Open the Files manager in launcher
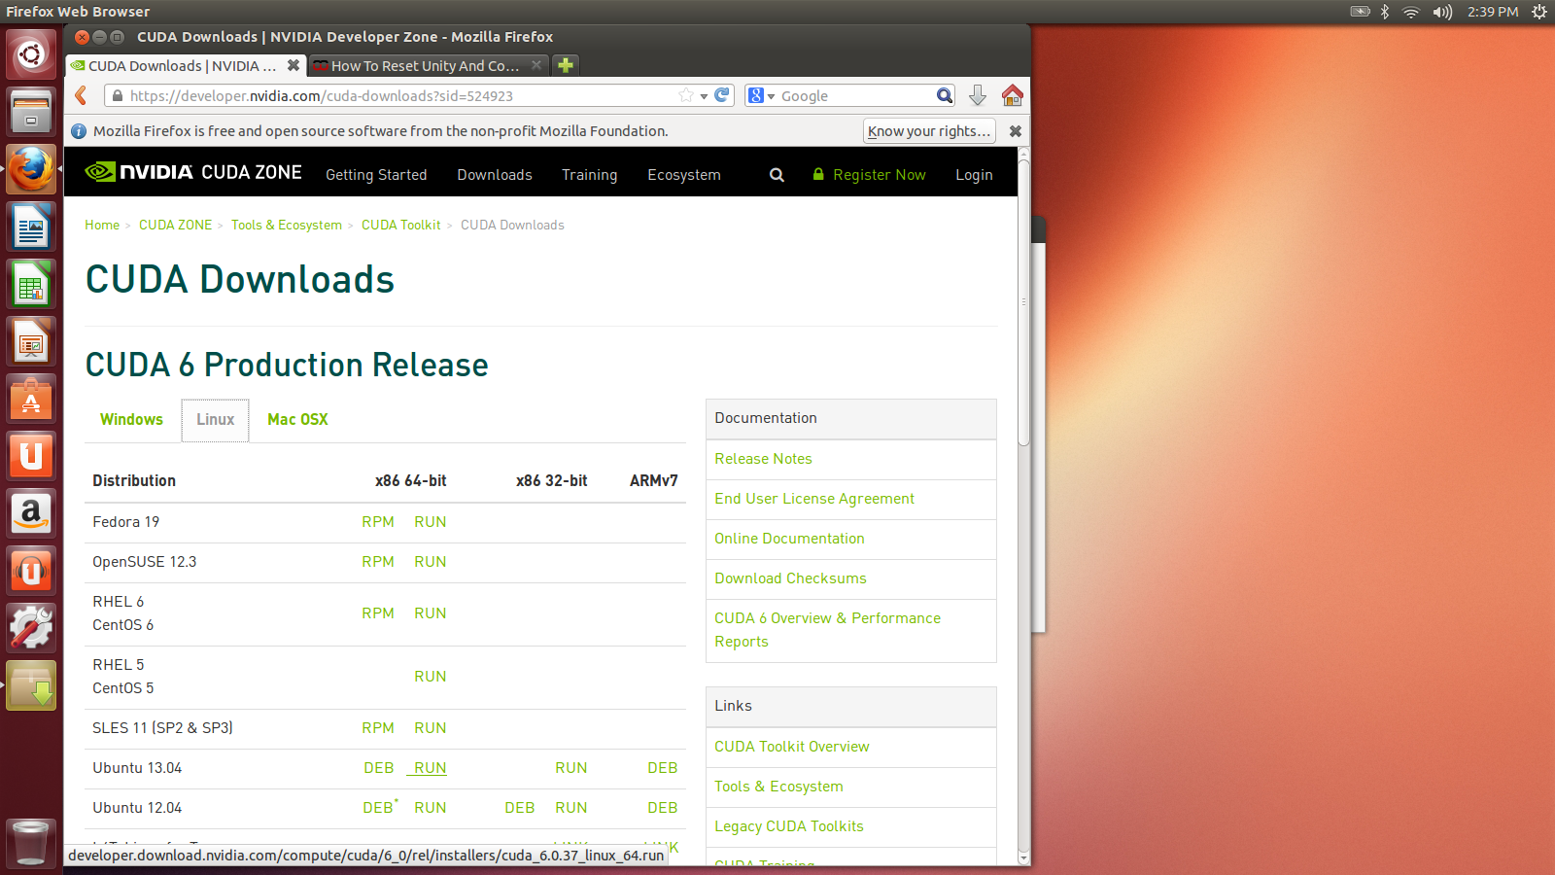This screenshot has width=1555, height=875. point(31,111)
